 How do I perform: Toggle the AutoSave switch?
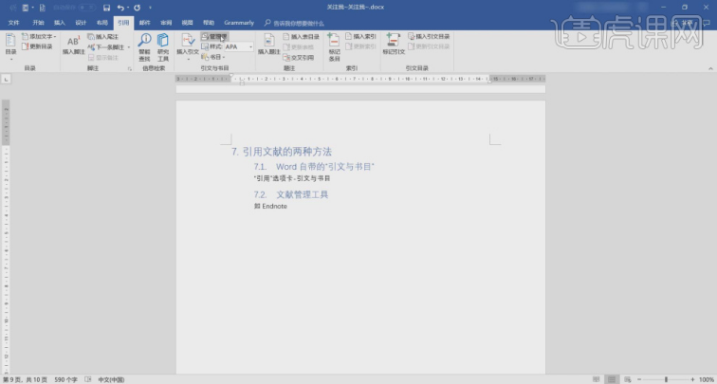point(86,8)
